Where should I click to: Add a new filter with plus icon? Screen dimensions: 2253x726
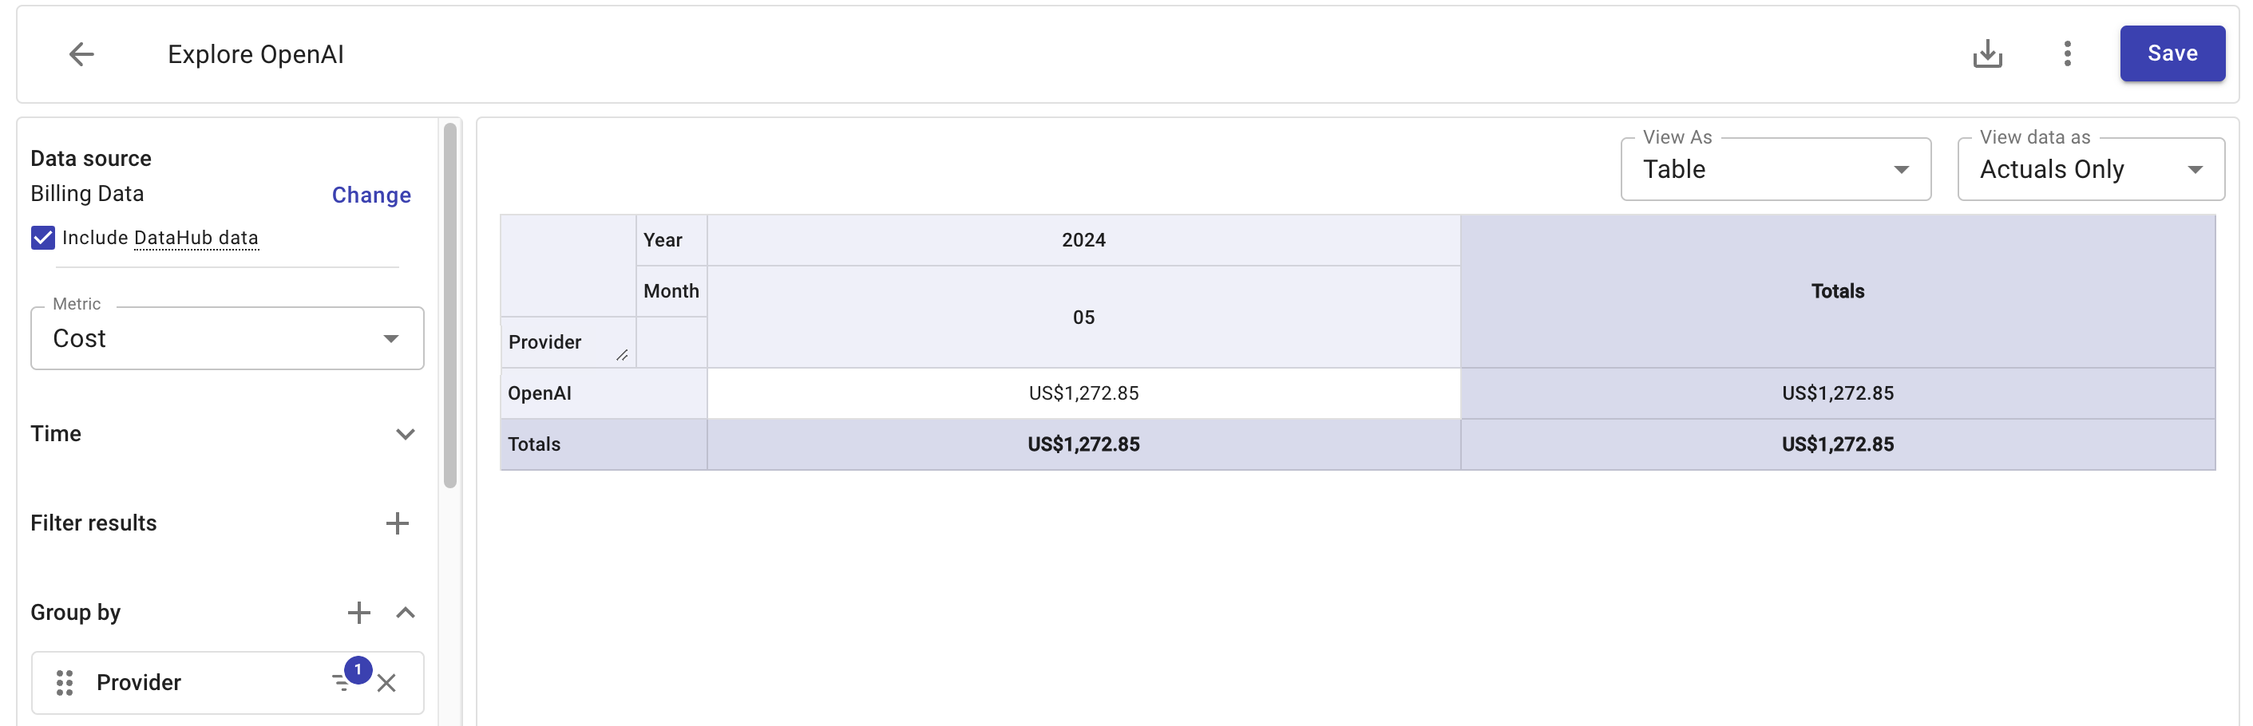[397, 523]
